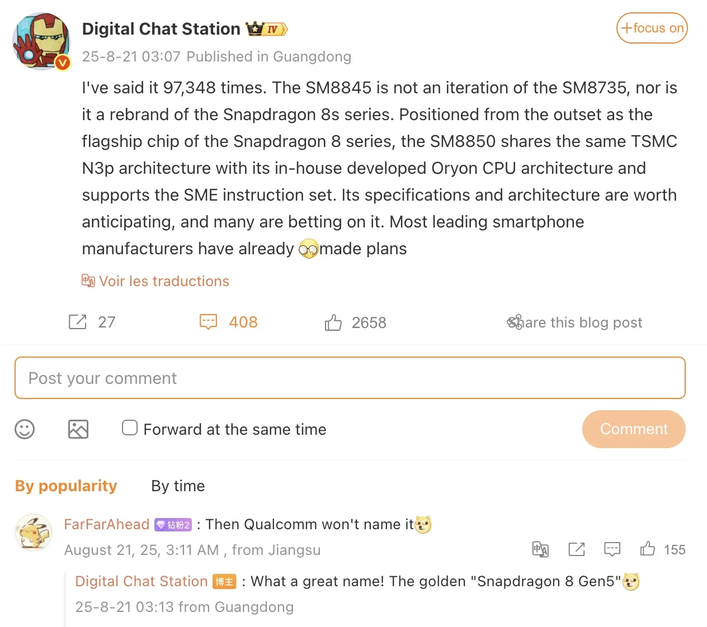Viewport: 707px width, 627px height.
Task: Like FarFarAhead's comment with thumbs-up
Action: pos(648,549)
